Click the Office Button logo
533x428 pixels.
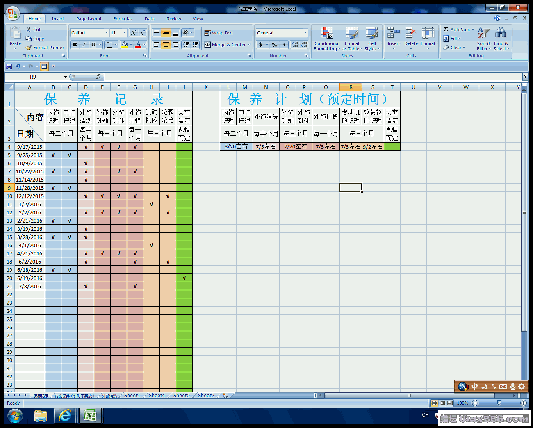[x=13, y=14]
